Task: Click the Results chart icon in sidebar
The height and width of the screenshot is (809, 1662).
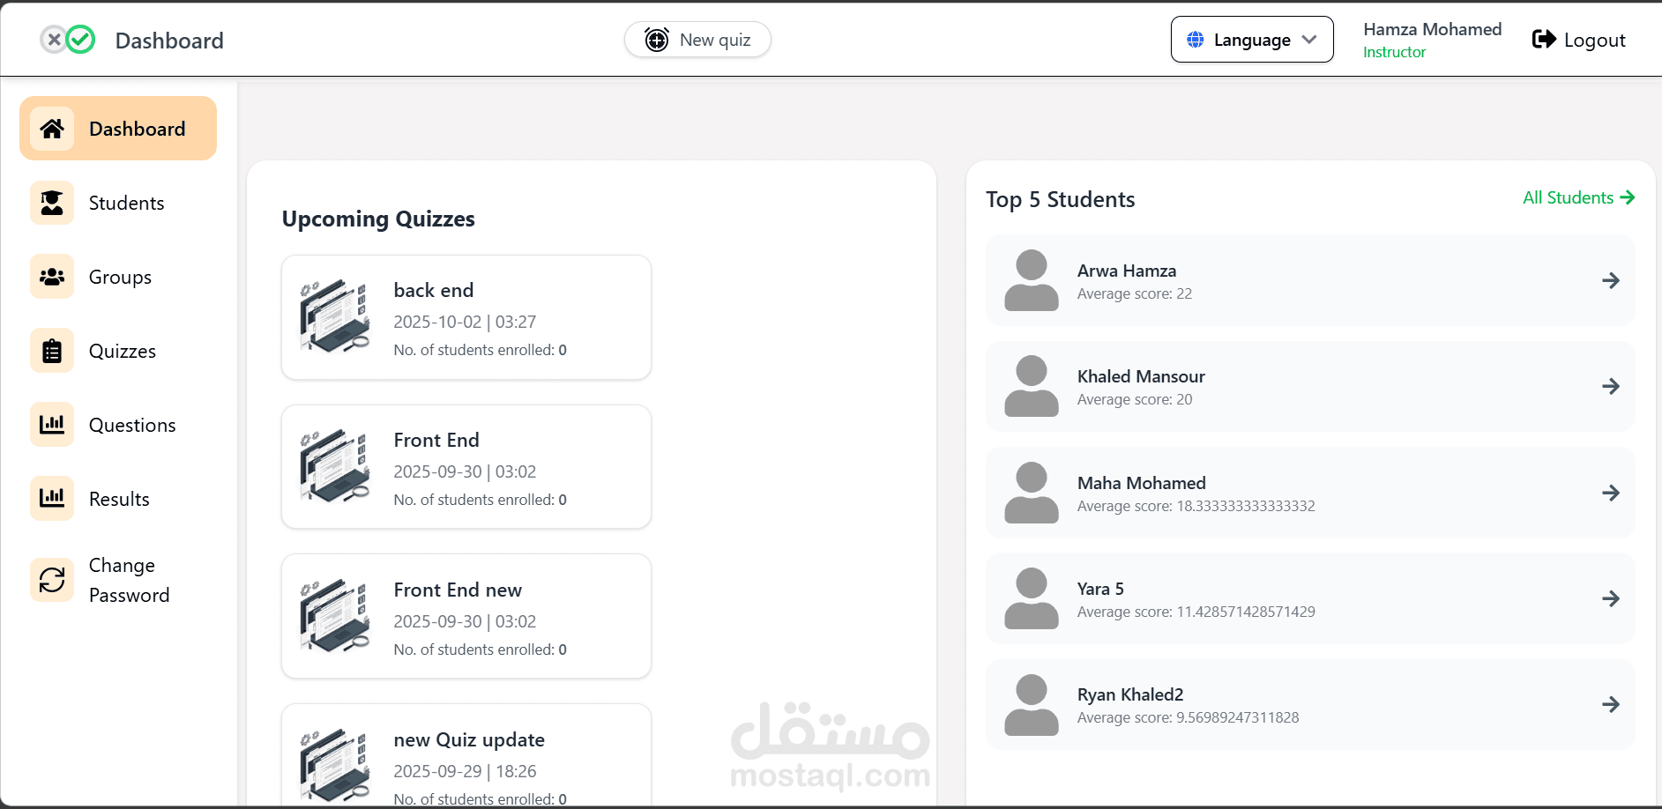Action: coord(52,499)
